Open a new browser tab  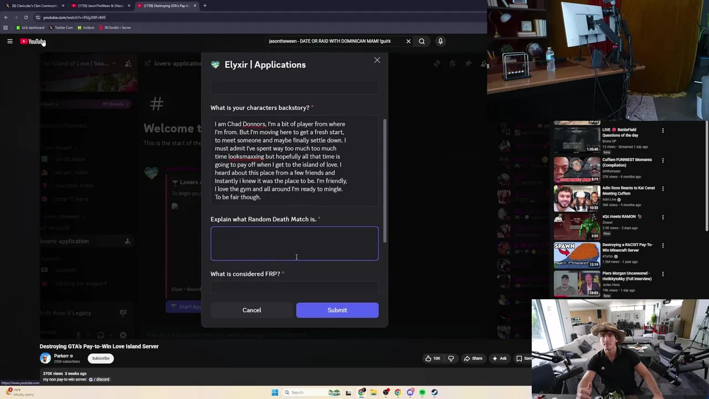205,6
